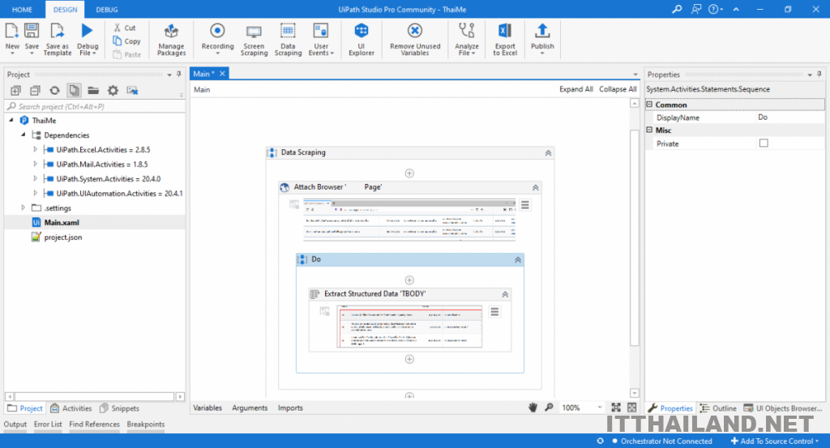The height and width of the screenshot is (448, 830).
Task: Expand all nodes in Project panel toolbar
Action: [x=16, y=91]
